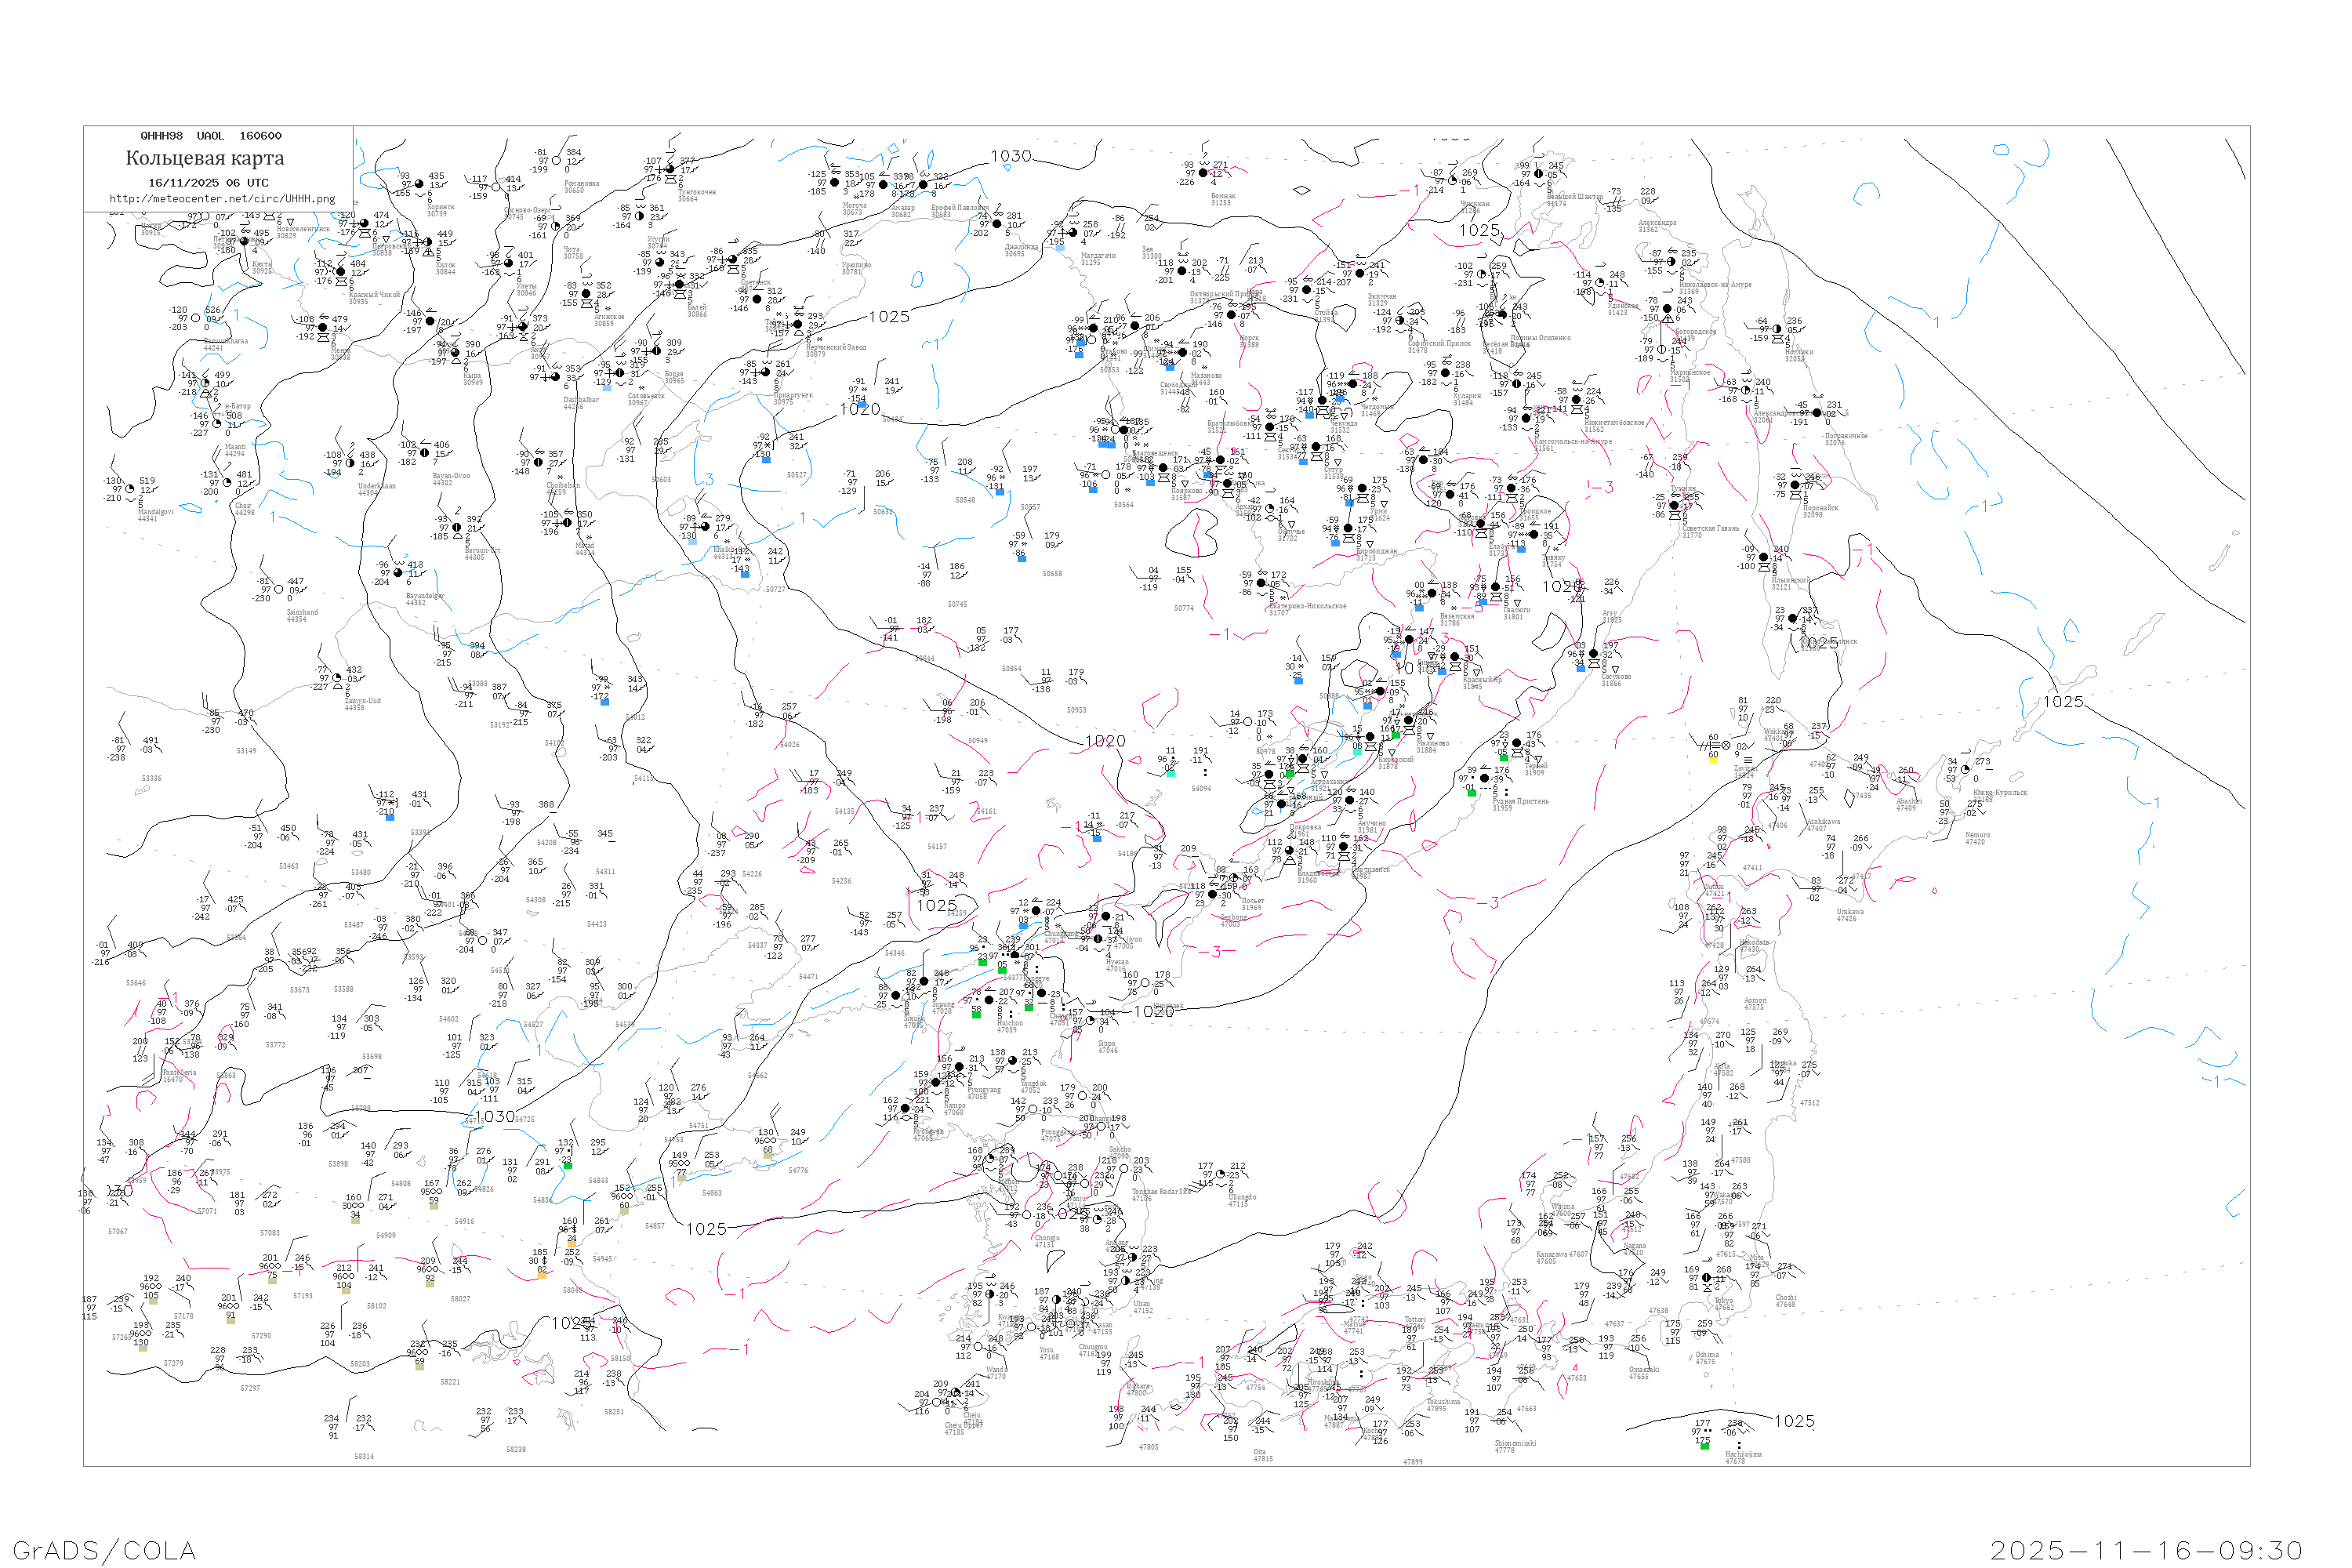This screenshot has height=1568, width=2352.
Task: Click the Mandalgovi station cloud-cover circle
Action: (130, 490)
